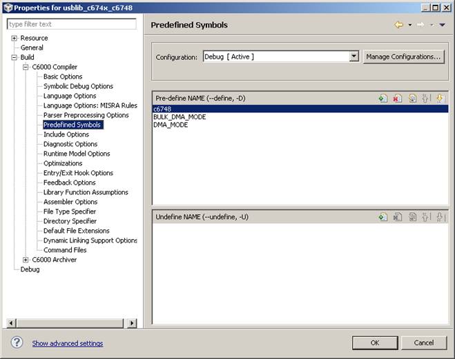Click Manage Configurations button
The width and height of the screenshot is (455, 359).
(x=404, y=57)
